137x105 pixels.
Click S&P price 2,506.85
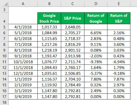pyautogui.click(x=73, y=73)
